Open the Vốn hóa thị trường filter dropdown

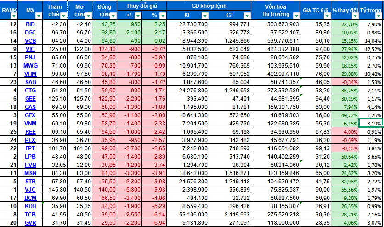[296, 16]
